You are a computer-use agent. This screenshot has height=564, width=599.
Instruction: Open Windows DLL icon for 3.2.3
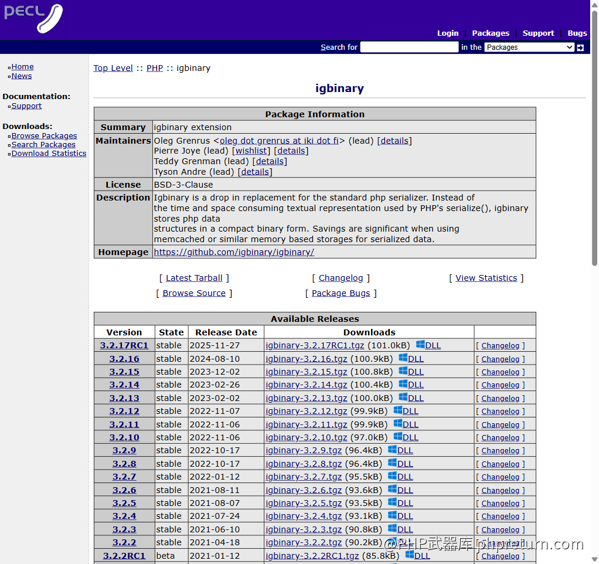click(x=392, y=528)
